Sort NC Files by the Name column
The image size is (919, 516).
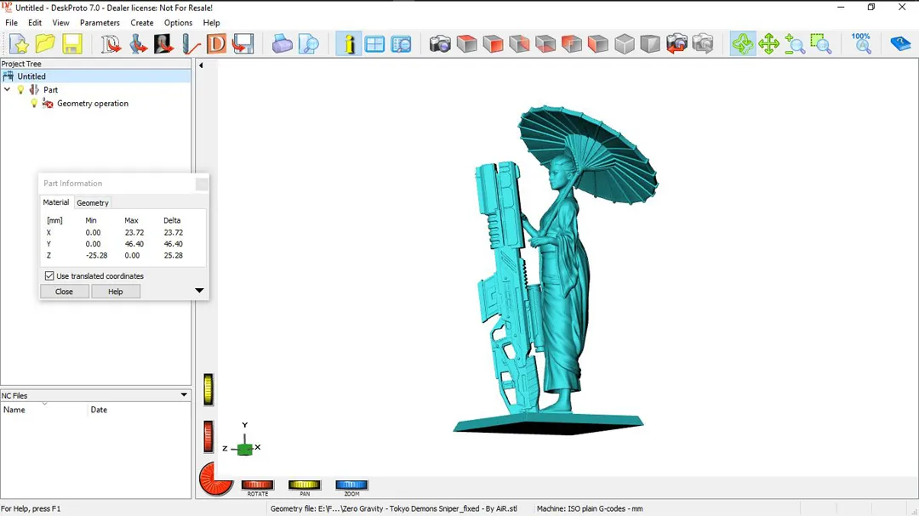[44, 410]
